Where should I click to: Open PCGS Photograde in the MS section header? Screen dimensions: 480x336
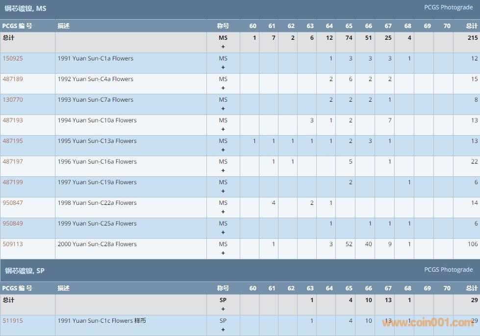(448, 7)
